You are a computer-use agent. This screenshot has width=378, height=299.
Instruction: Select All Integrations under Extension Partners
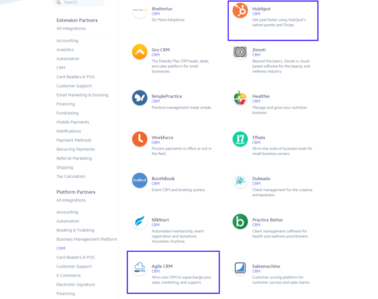(71, 29)
